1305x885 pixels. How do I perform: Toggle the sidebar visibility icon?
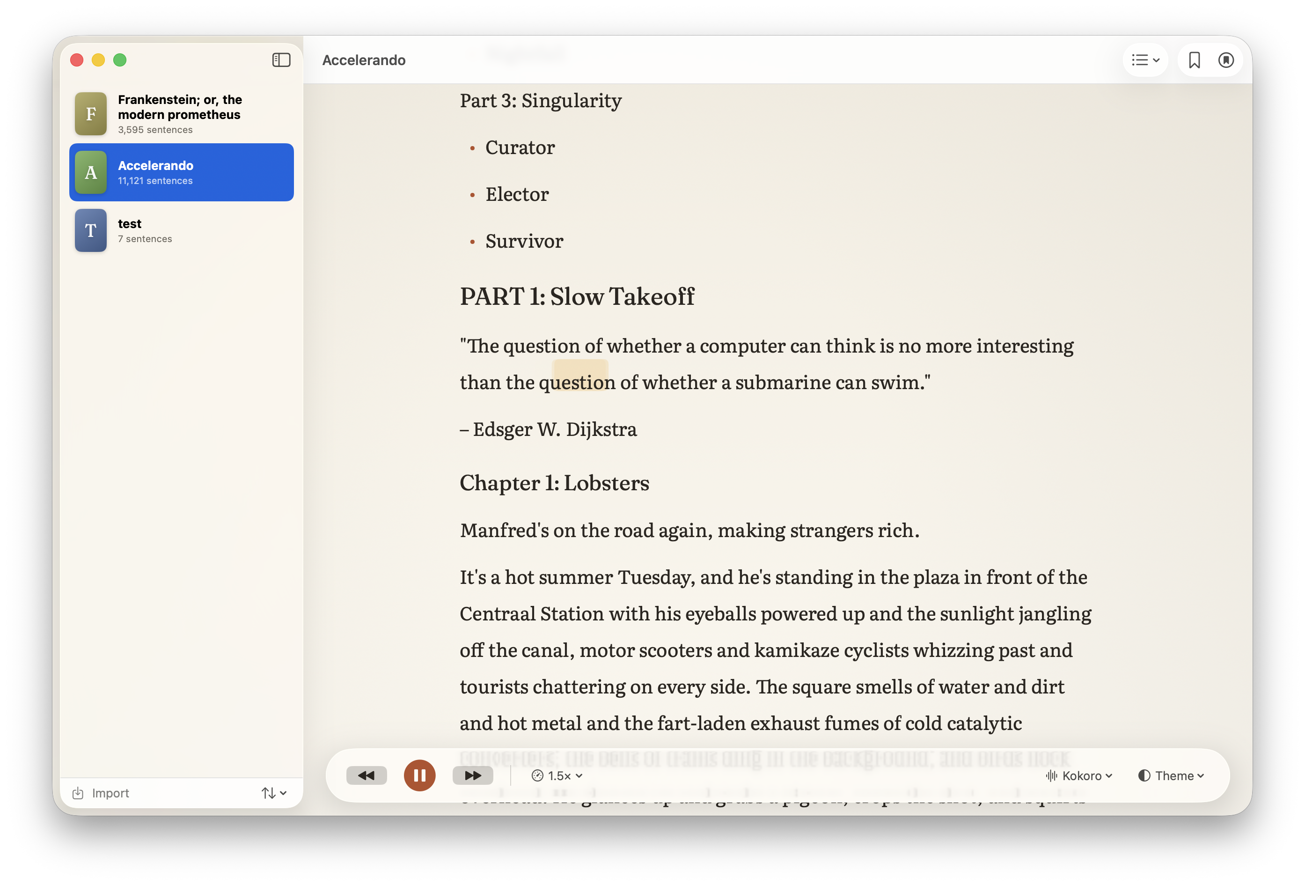(x=281, y=60)
